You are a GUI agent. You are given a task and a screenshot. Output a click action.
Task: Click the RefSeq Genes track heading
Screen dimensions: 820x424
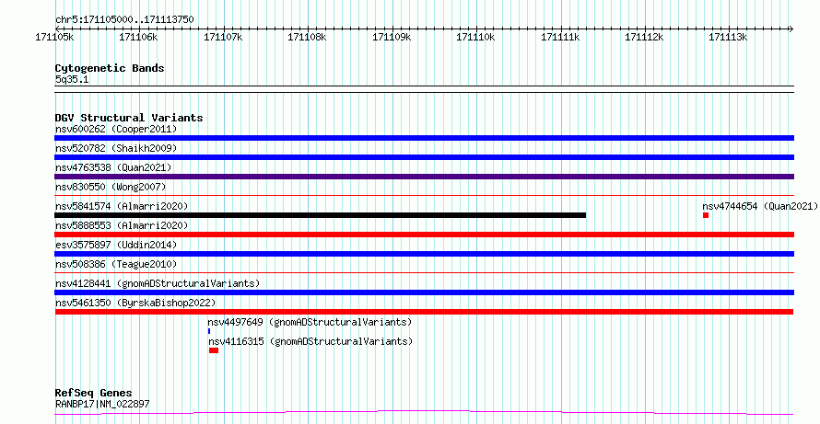94,393
